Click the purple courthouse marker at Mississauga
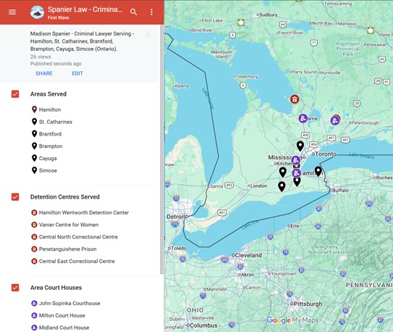 click(296, 160)
